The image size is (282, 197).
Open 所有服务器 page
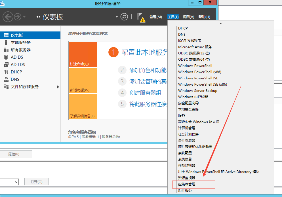coord(21,50)
